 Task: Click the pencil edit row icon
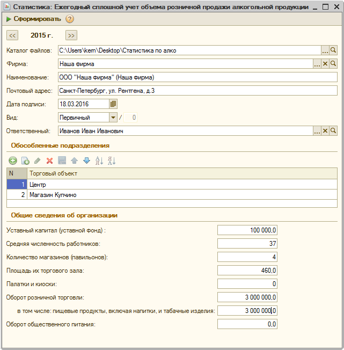38,161
